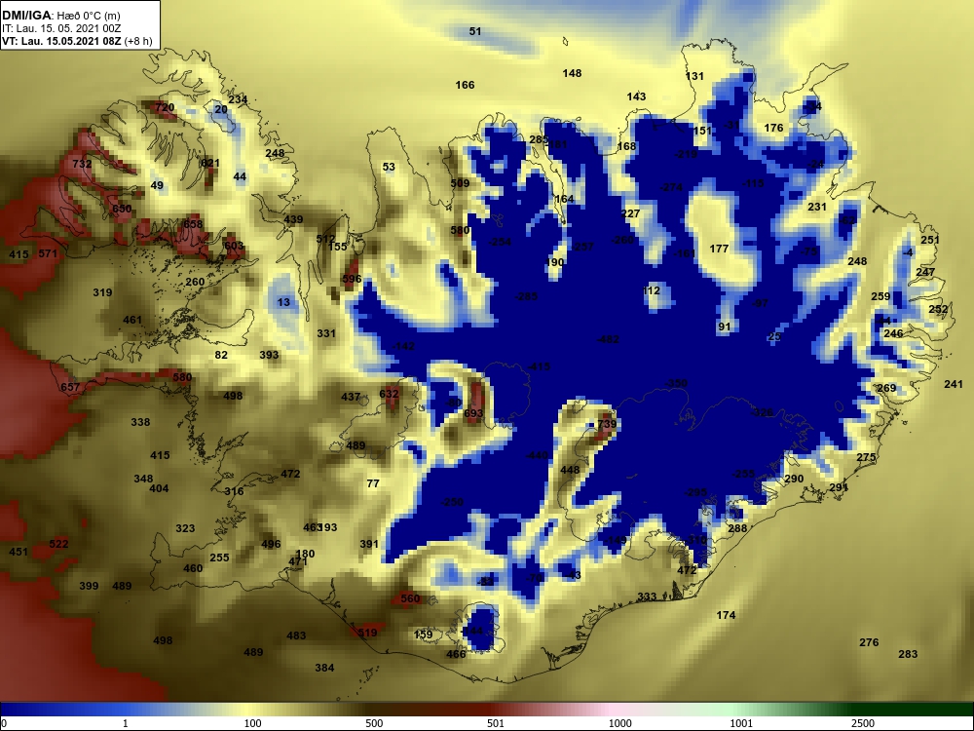This screenshot has height=731, width=974.
Task: Click the map value '693'
Action: pos(473,414)
